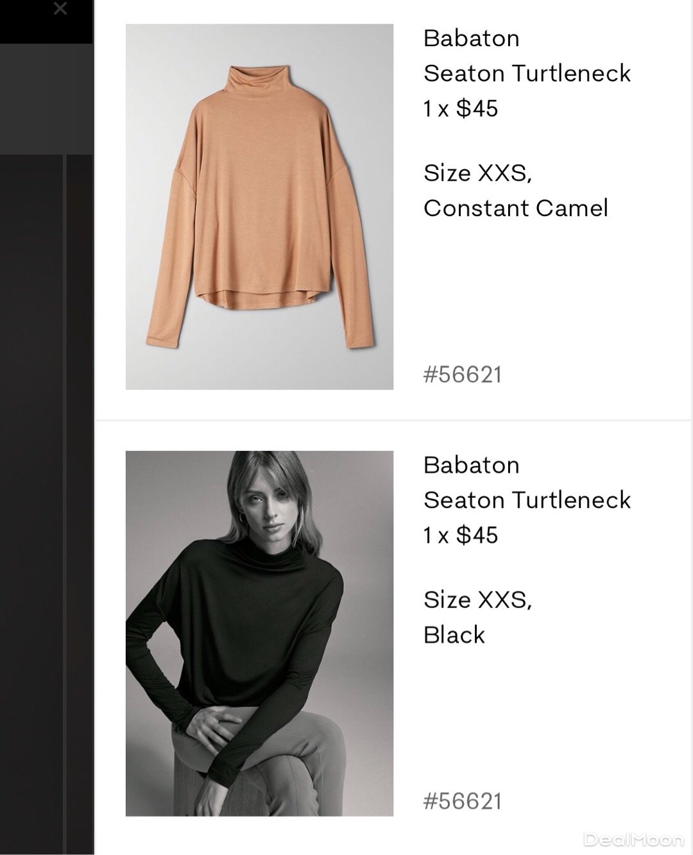Click item number #56621 under Black
The image size is (693, 855).
pos(462,801)
